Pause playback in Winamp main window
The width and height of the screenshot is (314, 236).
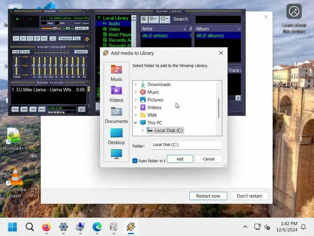[x=30, y=38]
